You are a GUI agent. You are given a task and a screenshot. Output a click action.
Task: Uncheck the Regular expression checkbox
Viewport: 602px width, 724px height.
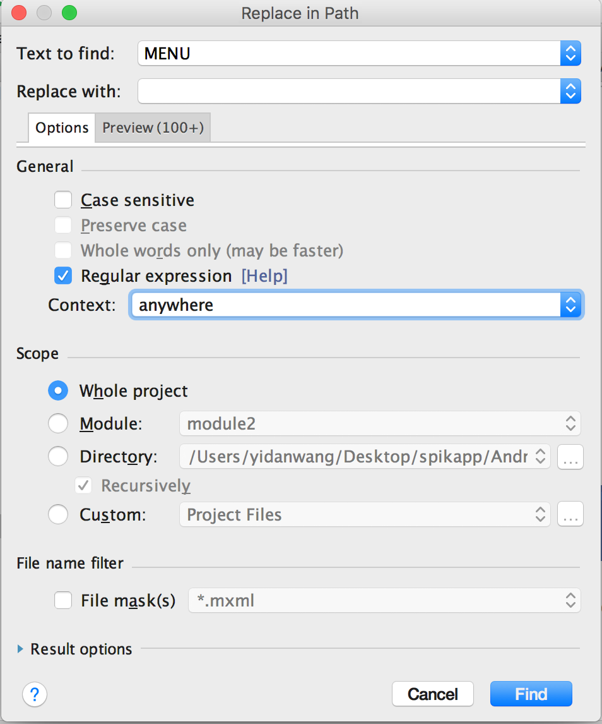63,276
